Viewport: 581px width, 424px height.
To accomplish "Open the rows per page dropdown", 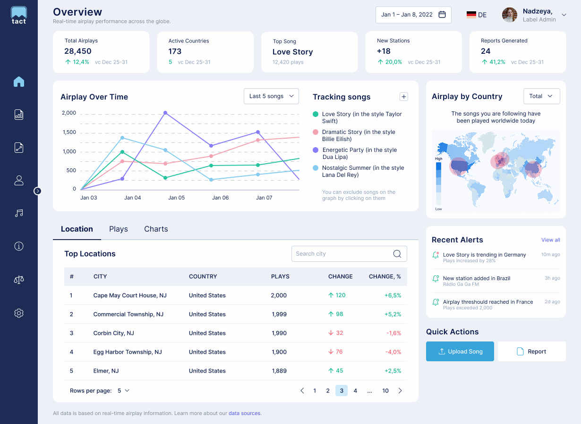I will (x=123, y=391).
